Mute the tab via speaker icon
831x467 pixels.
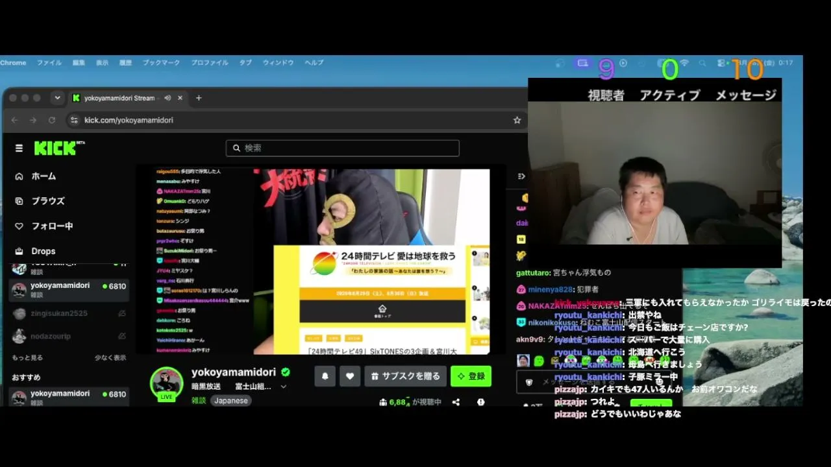pyautogui.click(x=167, y=98)
